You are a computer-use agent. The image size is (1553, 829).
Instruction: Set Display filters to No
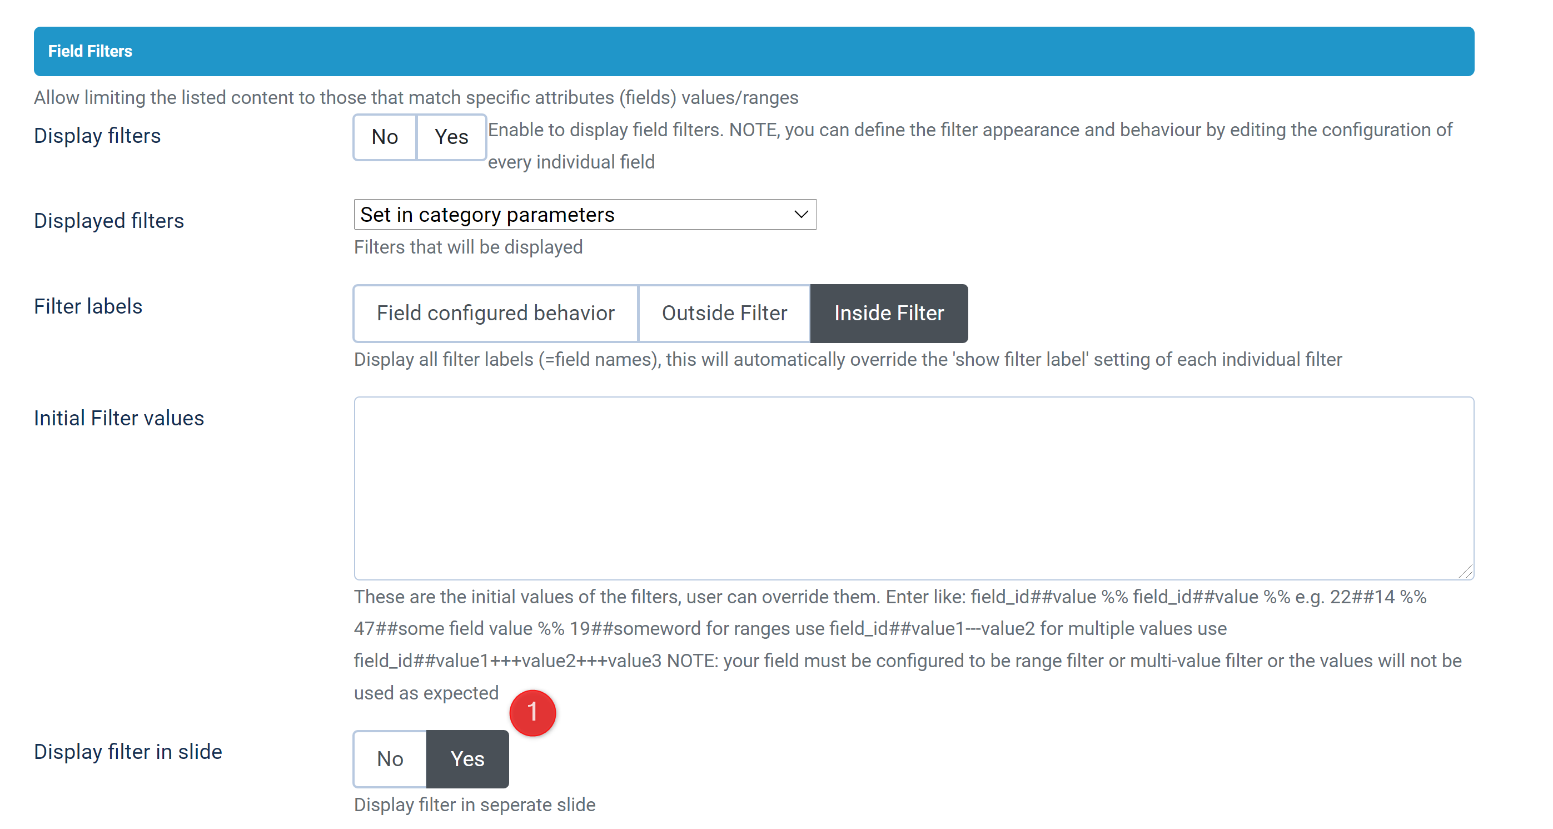pyautogui.click(x=385, y=137)
